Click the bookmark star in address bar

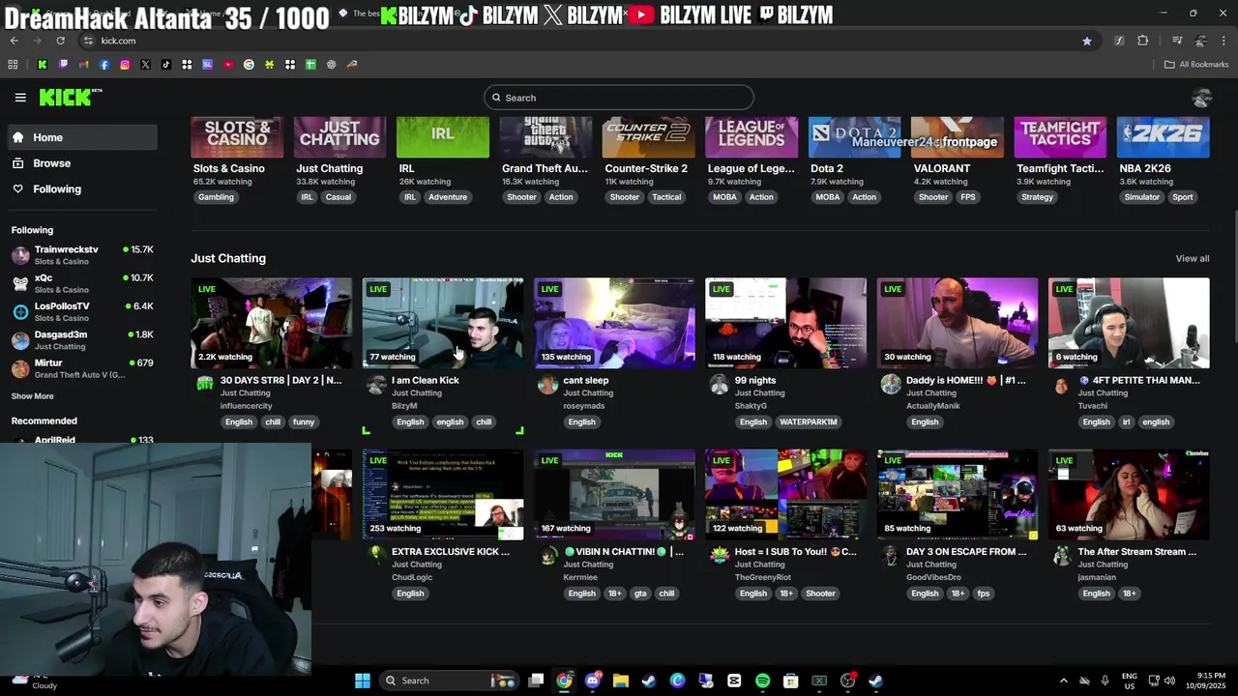1087,41
